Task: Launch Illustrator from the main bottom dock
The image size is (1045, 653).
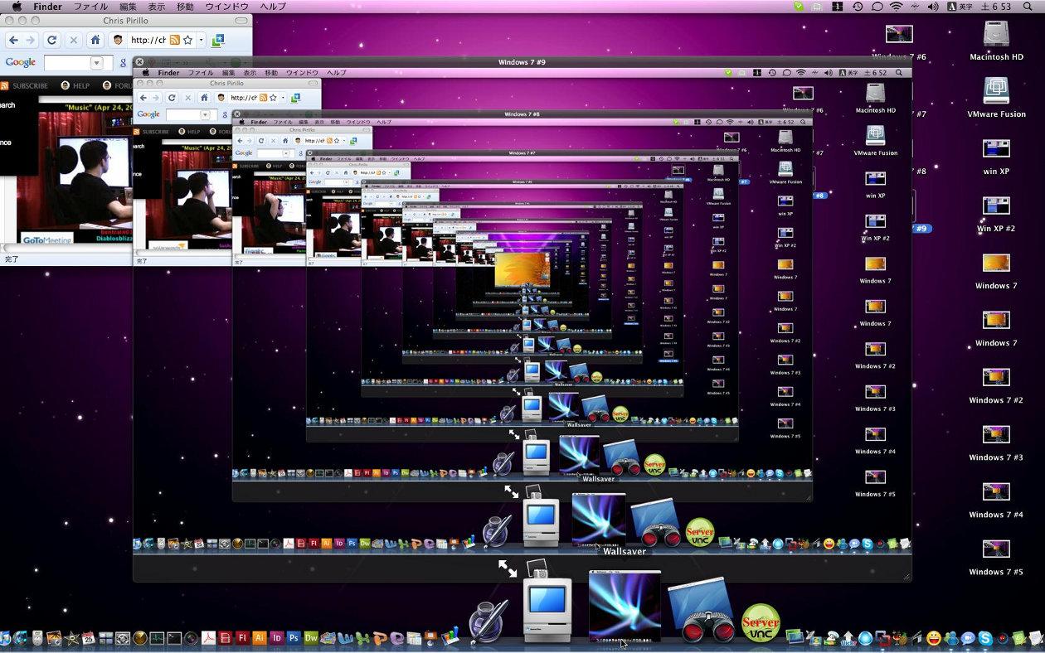Action: [x=259, y=638]
